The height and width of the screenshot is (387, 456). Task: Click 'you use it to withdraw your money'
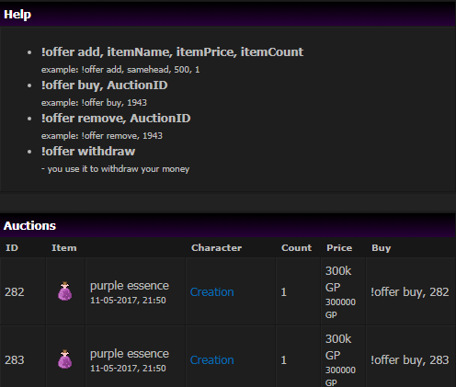click(x=119, y=169)
